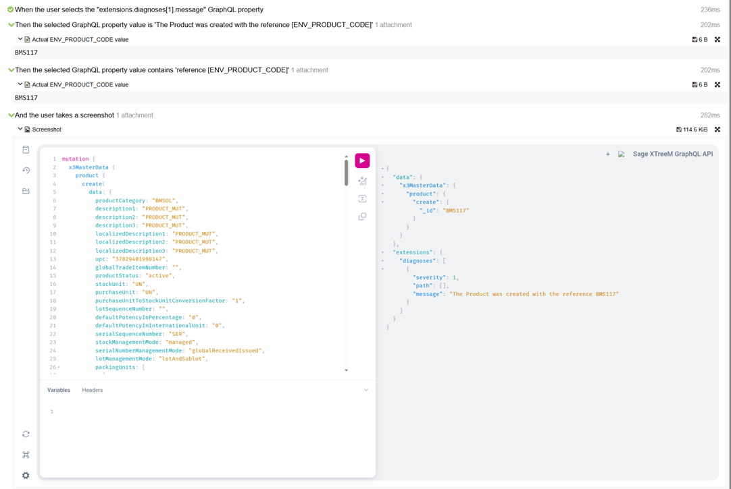
Task: Show the query History panel
Action: coord(26,171)
